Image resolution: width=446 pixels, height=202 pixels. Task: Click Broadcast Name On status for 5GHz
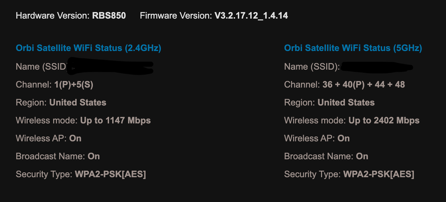pos(362,156)
